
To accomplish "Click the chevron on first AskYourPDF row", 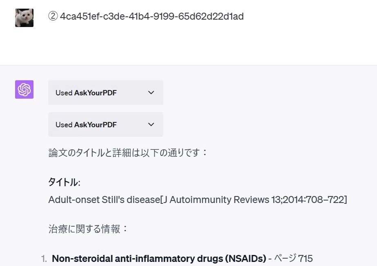I will tap(151, 92).
